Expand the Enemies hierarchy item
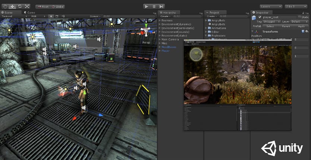This screenshot has height=160, width=311. coord(160,20)
